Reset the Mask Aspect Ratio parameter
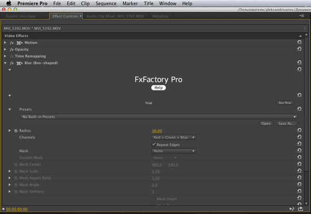This screenshot has width=311, height=214. (x=299, y=177)
